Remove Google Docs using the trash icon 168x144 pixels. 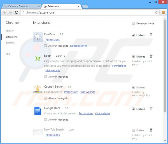pyautogui.click(x=151, y=109)
